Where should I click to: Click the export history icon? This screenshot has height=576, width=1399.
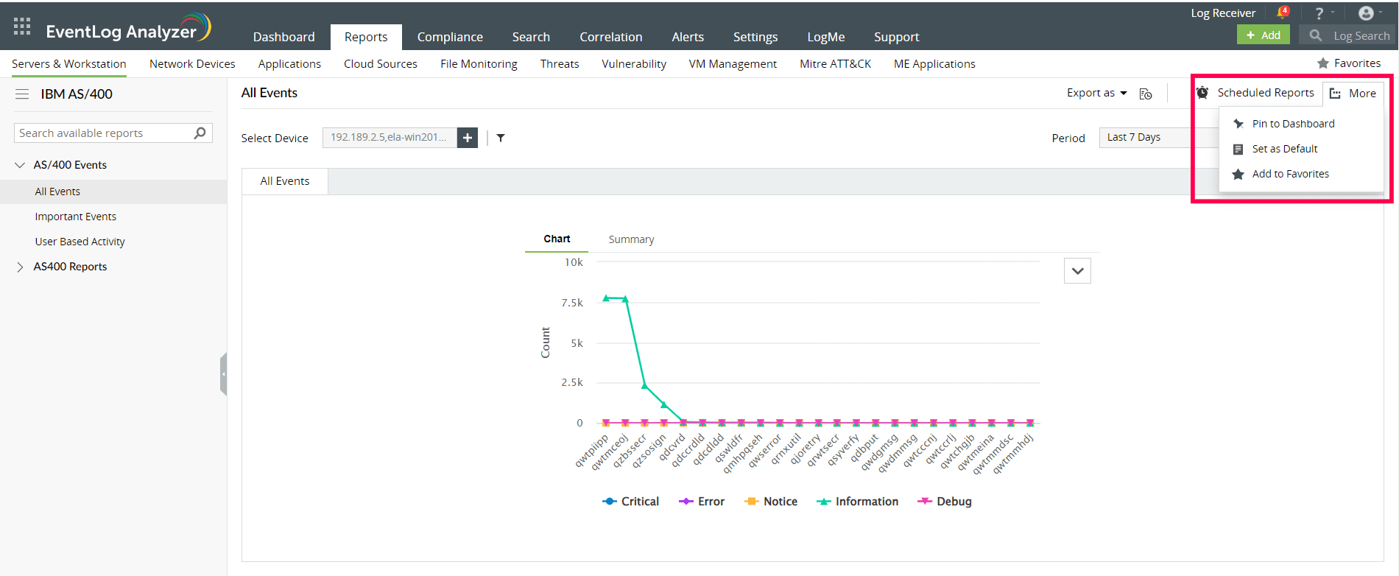coord(1146,94)
